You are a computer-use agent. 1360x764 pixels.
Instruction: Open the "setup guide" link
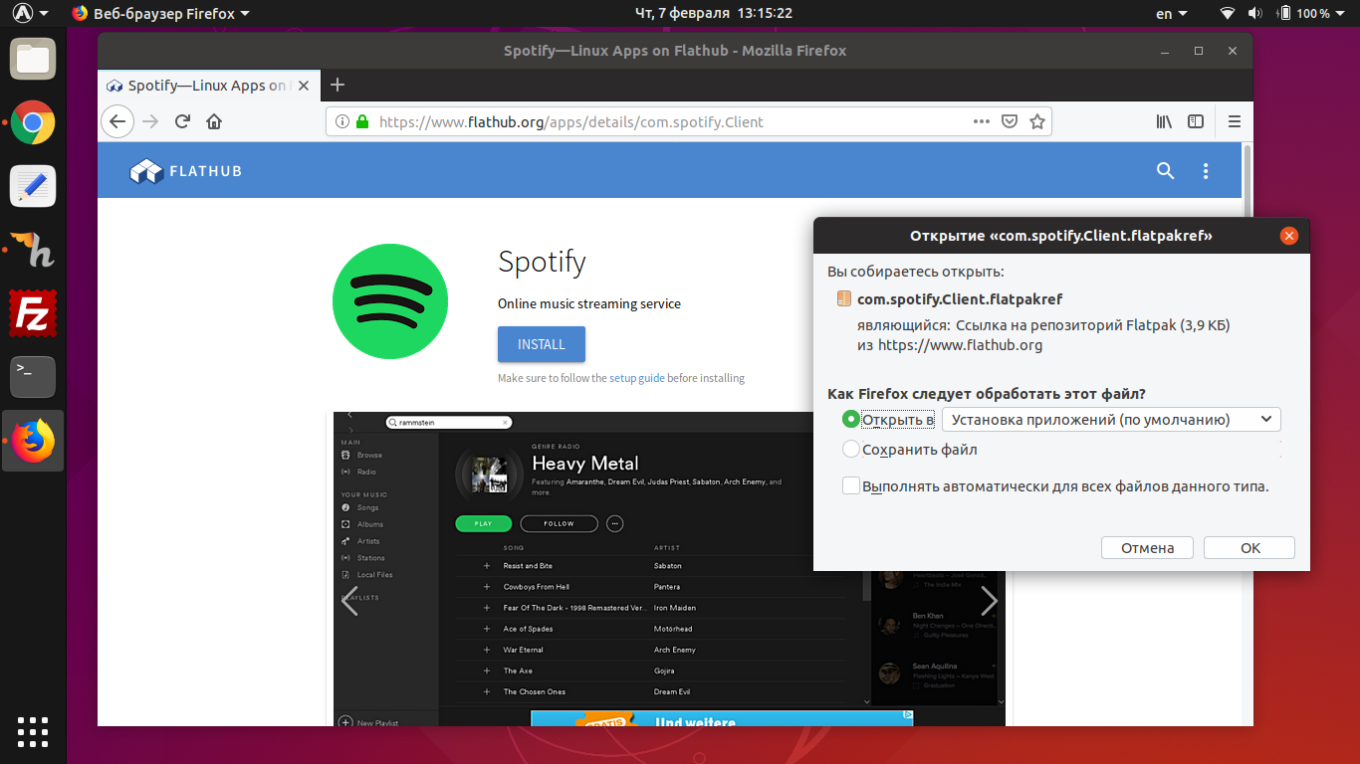coord(637,378)
